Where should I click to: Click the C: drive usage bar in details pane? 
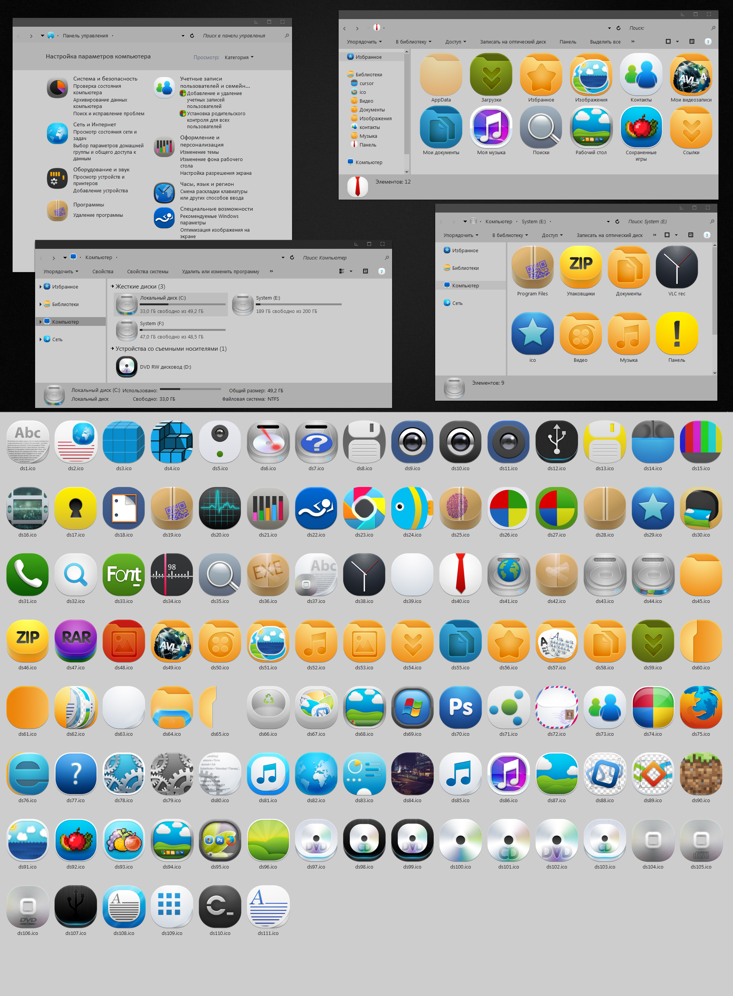click(191, 389)
